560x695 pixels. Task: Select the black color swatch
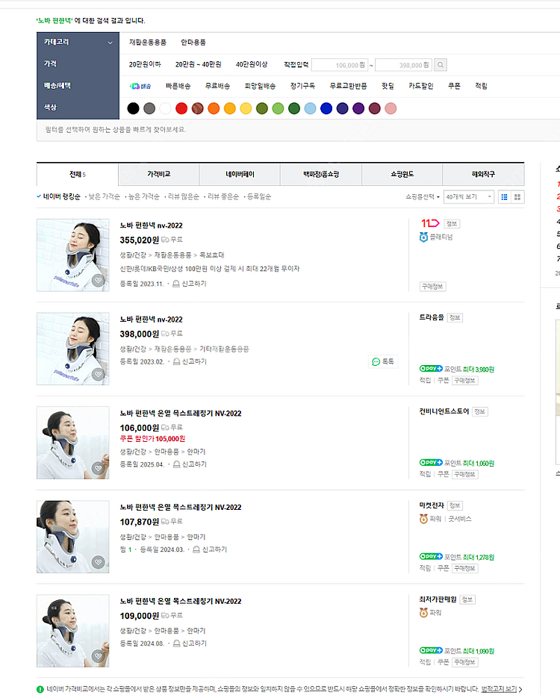(x=133, y=108)
